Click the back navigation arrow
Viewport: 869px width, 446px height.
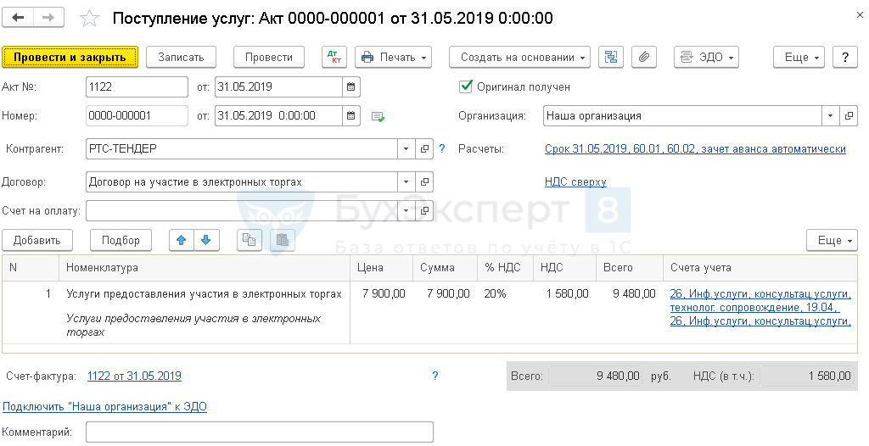(x=18, y=18)
